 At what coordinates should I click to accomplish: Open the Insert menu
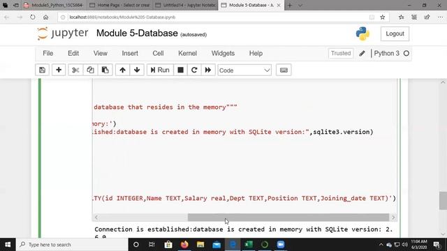point(130,54)
